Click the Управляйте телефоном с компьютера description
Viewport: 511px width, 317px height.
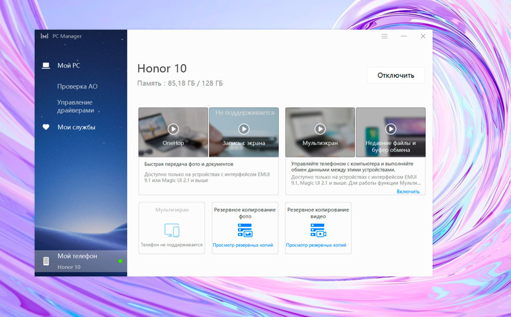coord(352,166)
